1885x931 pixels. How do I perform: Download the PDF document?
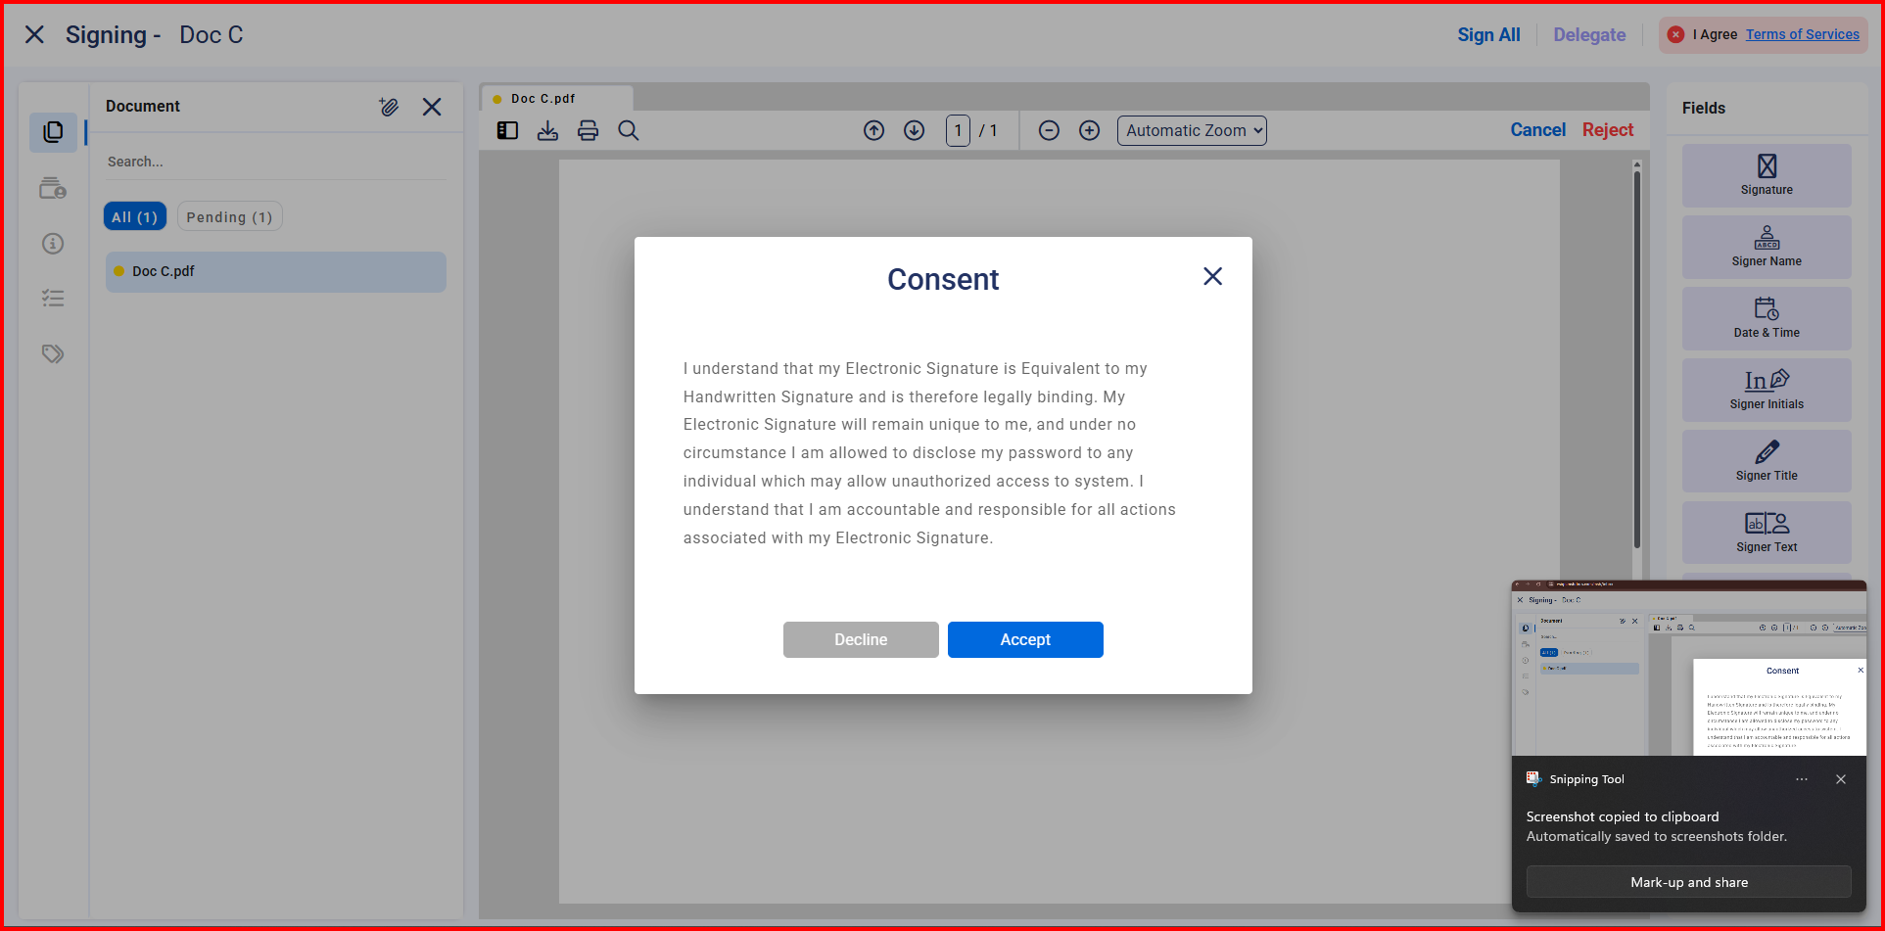pos(547,130)
